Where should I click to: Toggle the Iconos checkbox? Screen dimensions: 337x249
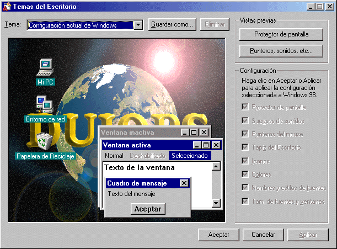point(245,161)
